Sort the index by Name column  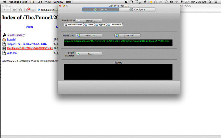point(30,27)
